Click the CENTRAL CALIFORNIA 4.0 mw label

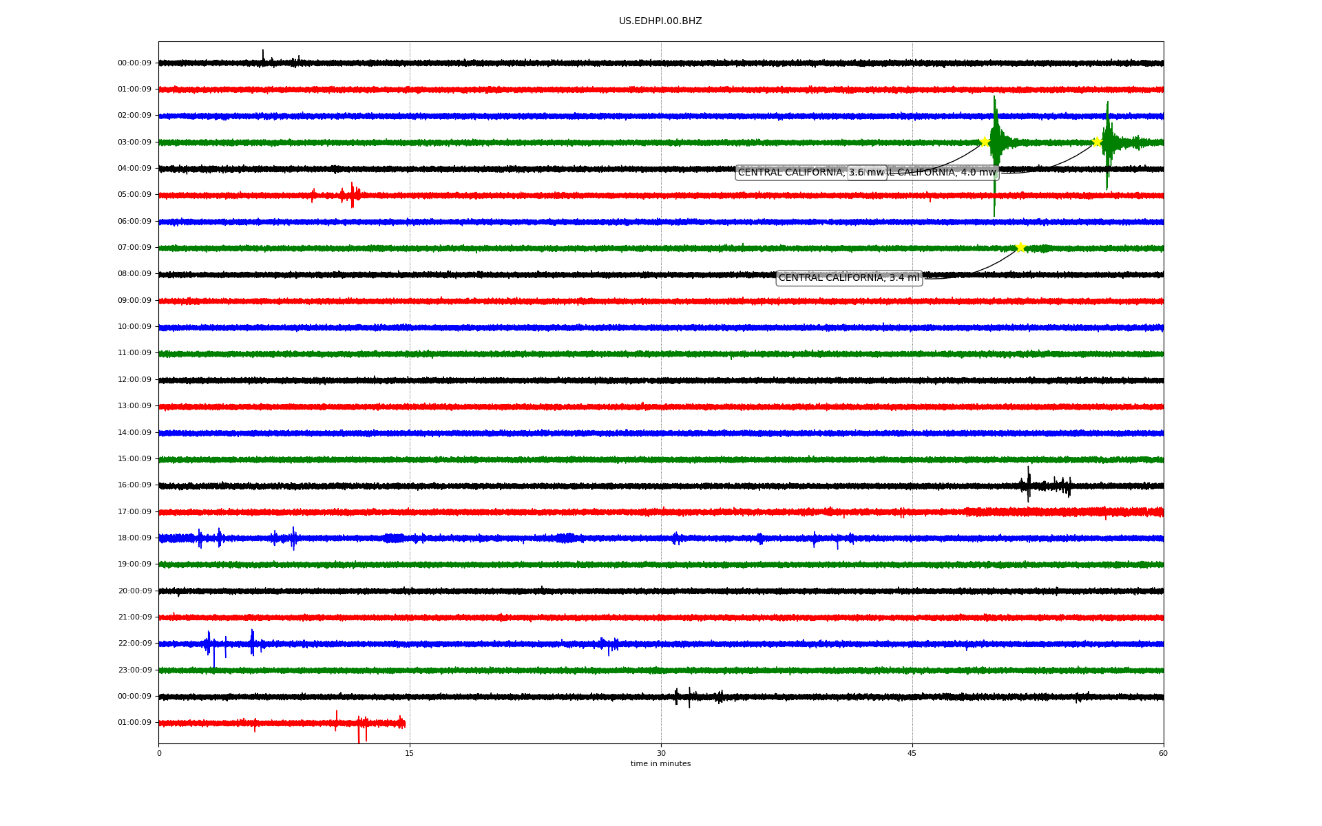pyautogui.click(x=943, y=173)
